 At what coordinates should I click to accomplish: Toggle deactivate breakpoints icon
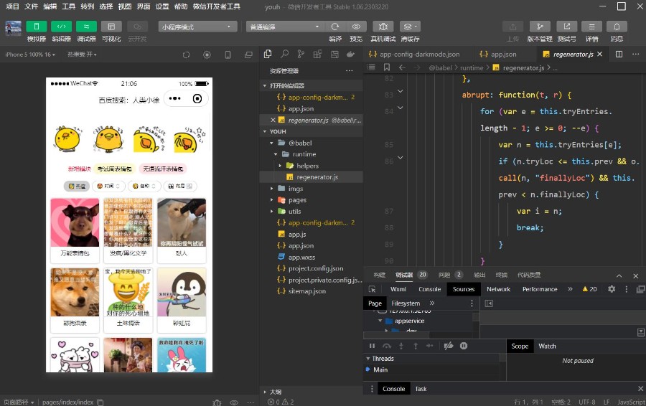(x=449, y=346)
